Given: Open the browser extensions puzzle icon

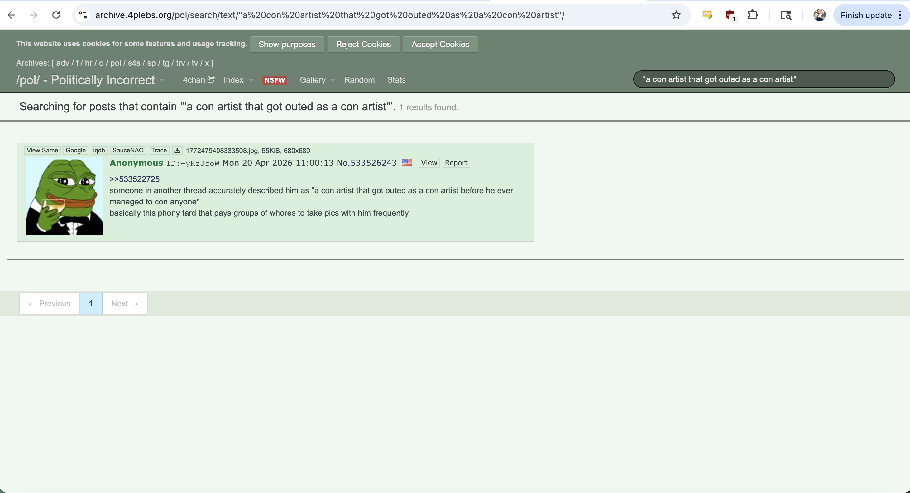Looking at the screenshot, I should pyautogui.click(x=752, y=15).
